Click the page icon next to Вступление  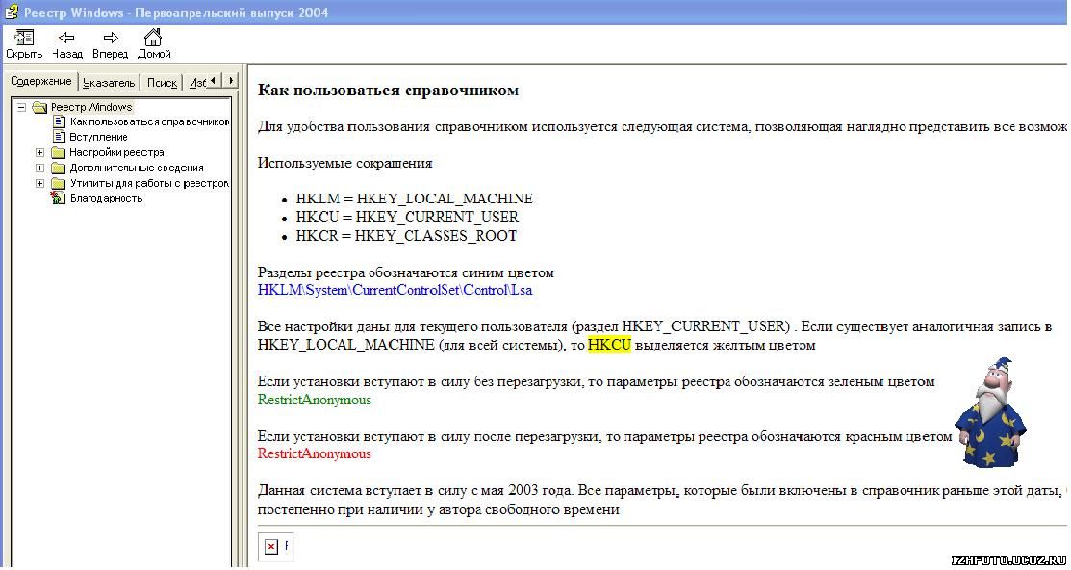click(x=59, y=137)
